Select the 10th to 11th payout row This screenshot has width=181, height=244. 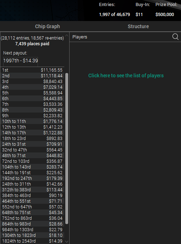[32, 121]
